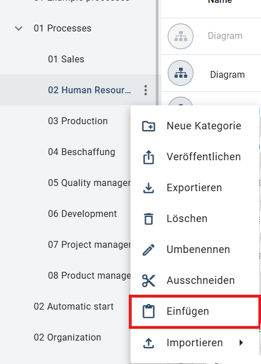This screenshot has width=261, height=364.
Task: Click the black Diagram label
Action: click(227, 75)
